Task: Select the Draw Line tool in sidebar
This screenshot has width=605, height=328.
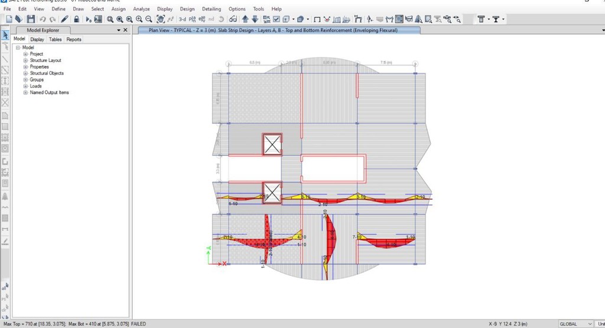Action: click(5, 59)
